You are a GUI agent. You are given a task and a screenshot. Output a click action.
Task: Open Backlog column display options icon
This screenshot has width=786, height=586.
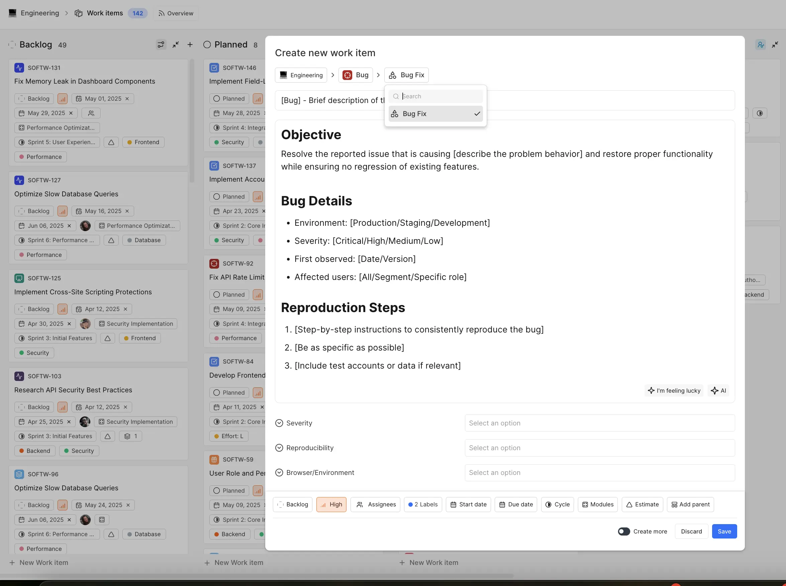[161, 44]
